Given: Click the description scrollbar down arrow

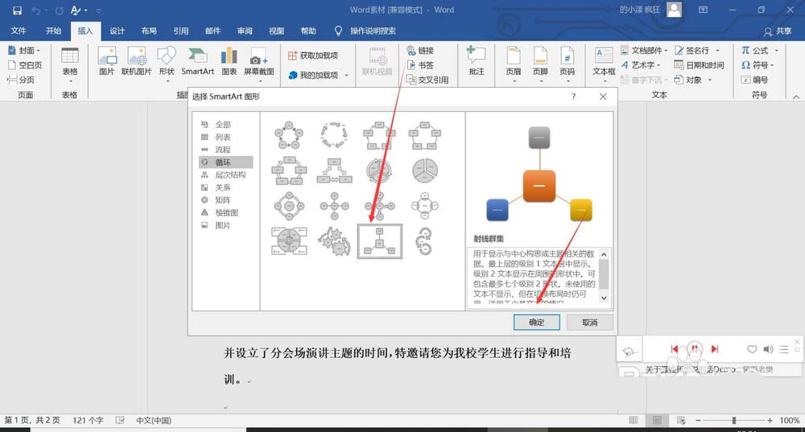Looking at the screenshot, I should [604, 298].
